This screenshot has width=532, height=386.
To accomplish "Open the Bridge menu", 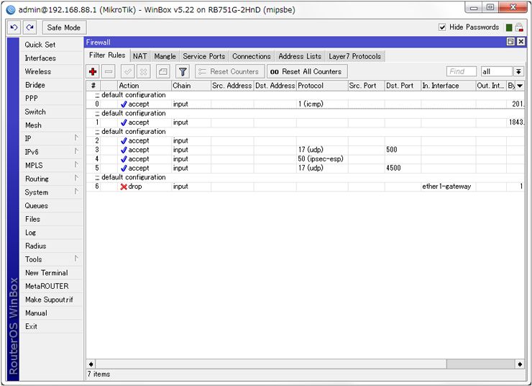I will (x=52, y=85).
